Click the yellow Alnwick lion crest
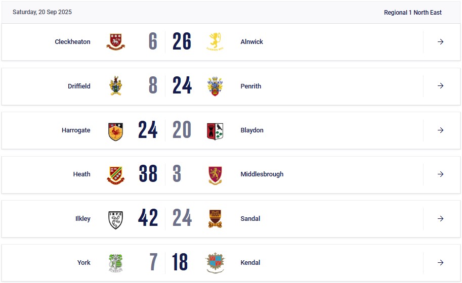 pos(215,42)
